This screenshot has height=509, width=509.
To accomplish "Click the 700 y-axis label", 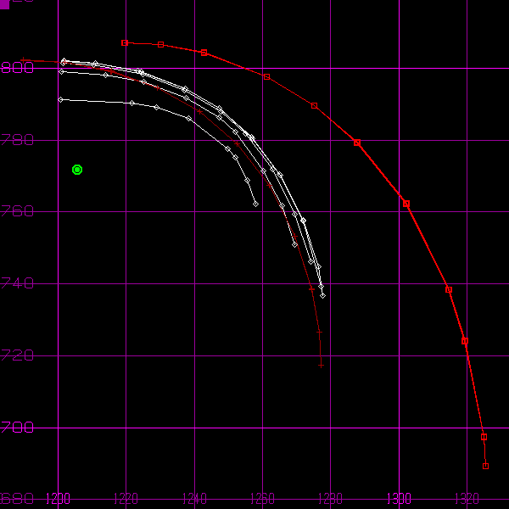I will [x=17, y=427].
